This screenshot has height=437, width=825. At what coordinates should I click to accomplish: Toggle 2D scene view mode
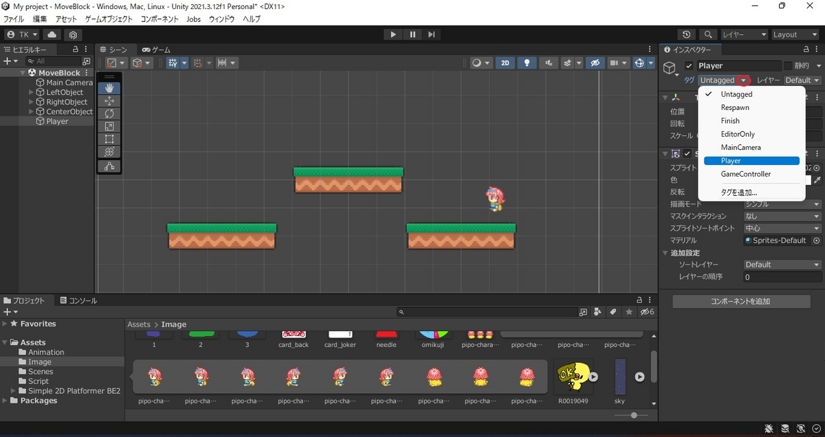pyautogui.click(x=505, y=63)
